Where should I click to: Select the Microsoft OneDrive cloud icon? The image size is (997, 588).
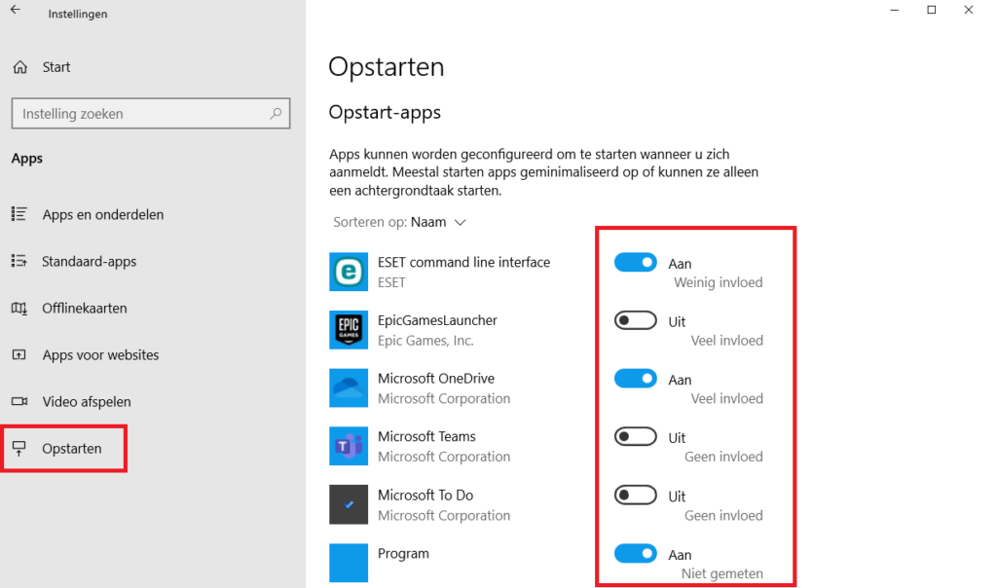348,387
